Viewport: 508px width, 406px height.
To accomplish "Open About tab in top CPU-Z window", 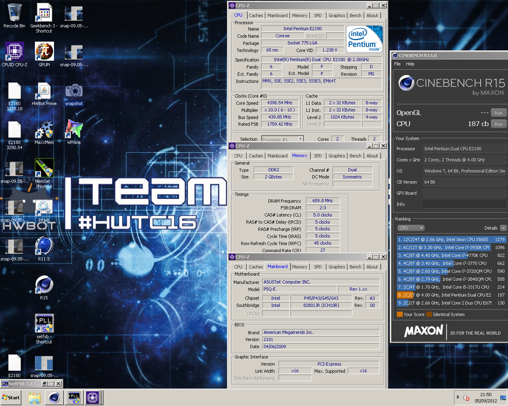I will [372, 15].
